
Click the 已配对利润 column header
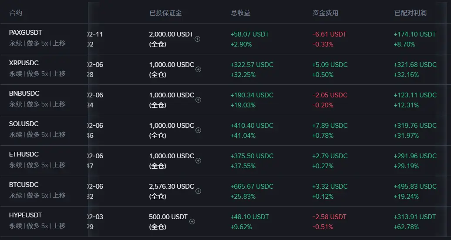[x=410, y=13]
